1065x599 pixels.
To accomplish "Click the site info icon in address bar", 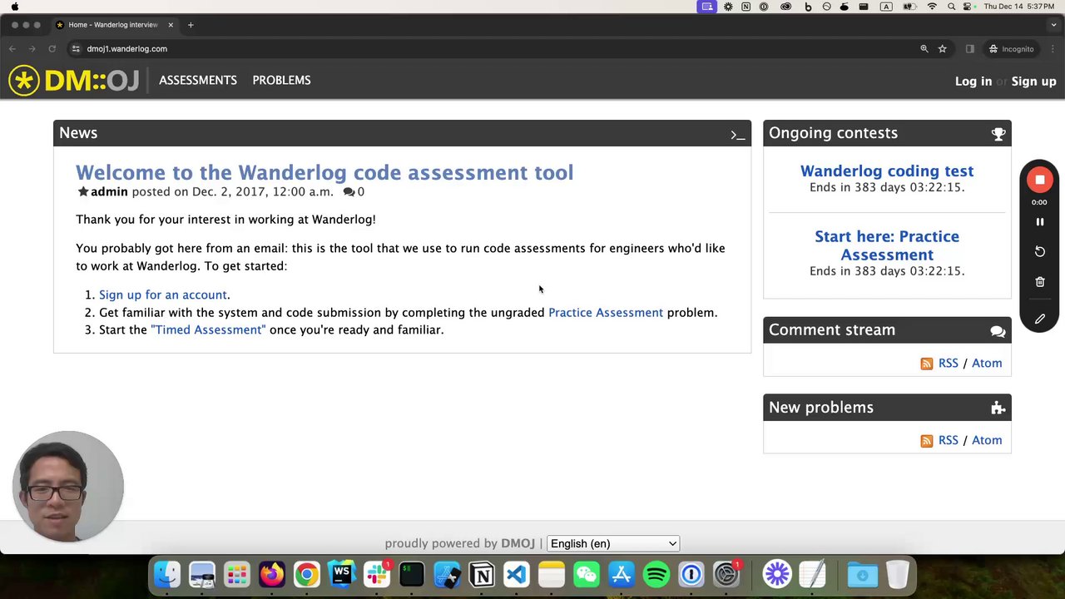I will pyautogui.click(x=76, y=49).
